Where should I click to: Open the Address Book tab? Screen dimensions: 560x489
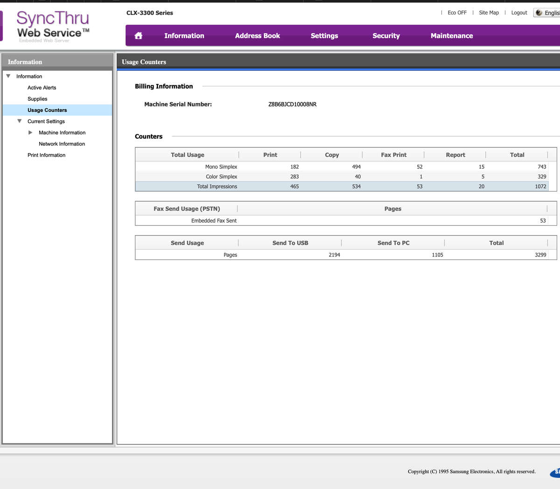(x=257, y=36)
